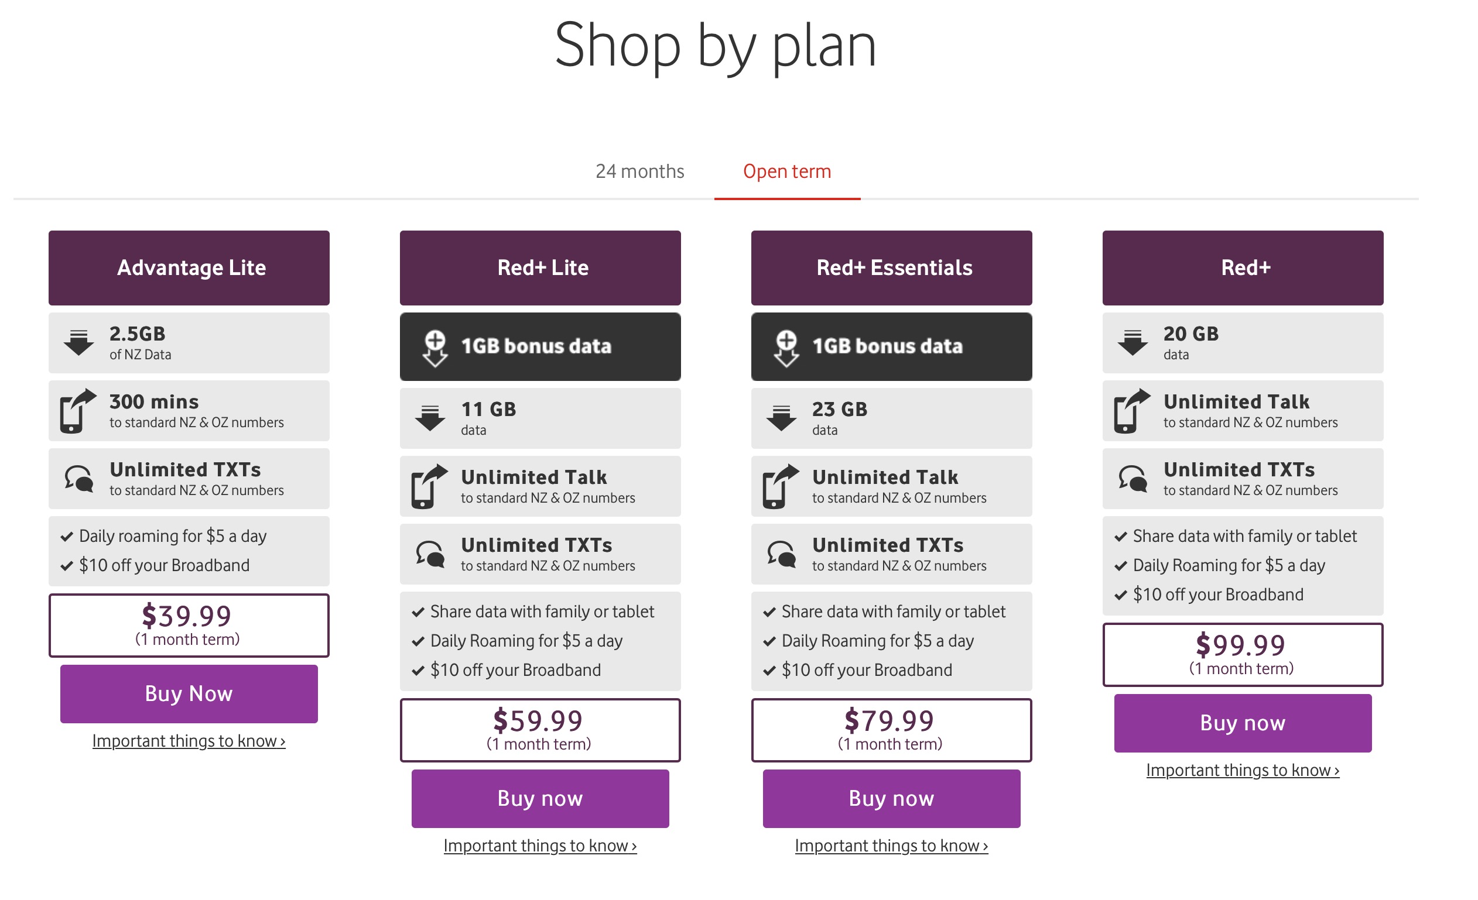Click the download icon beside 11 GB data

tap(430, 418)
